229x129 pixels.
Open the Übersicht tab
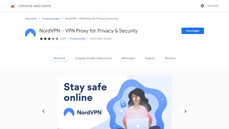[x=59, y=58]
